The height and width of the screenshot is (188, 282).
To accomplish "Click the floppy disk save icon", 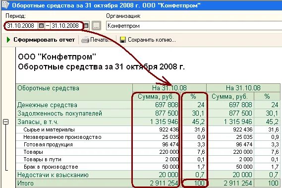I will [x=123, y=40].
